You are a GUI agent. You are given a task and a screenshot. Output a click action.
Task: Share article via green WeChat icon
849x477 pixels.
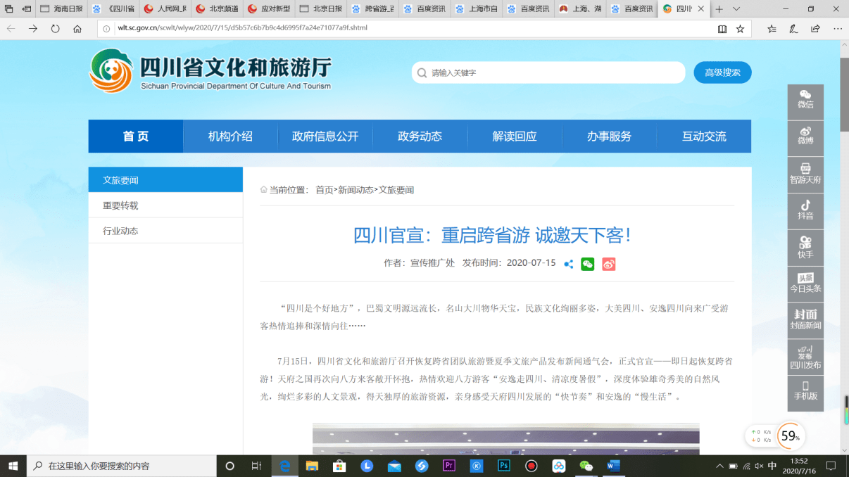click(x=588, y=264)
